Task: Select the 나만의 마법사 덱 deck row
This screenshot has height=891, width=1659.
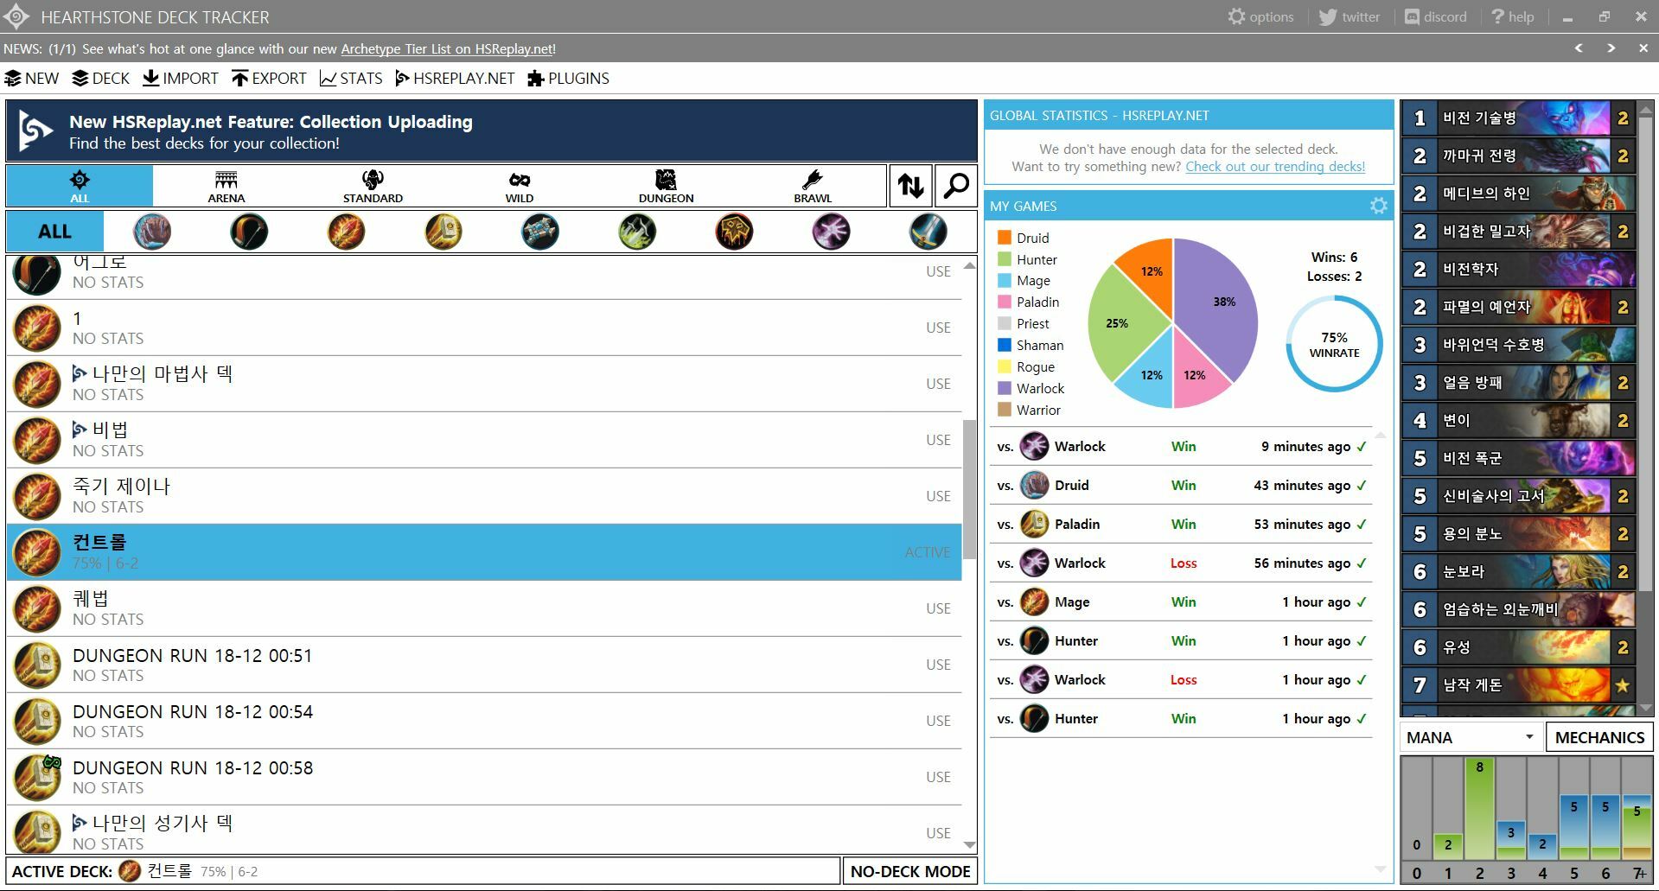Action: (x=484, y=384)
